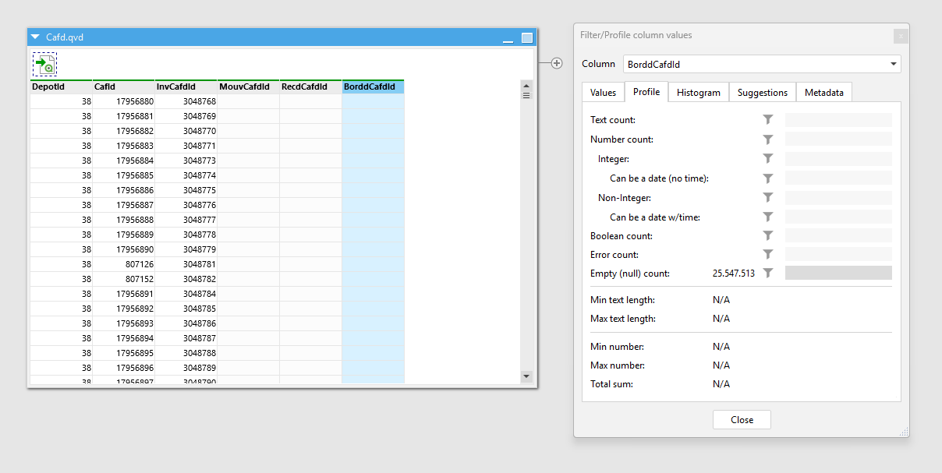
Task: Switch to the Values tab
Action: coord(603,93)
